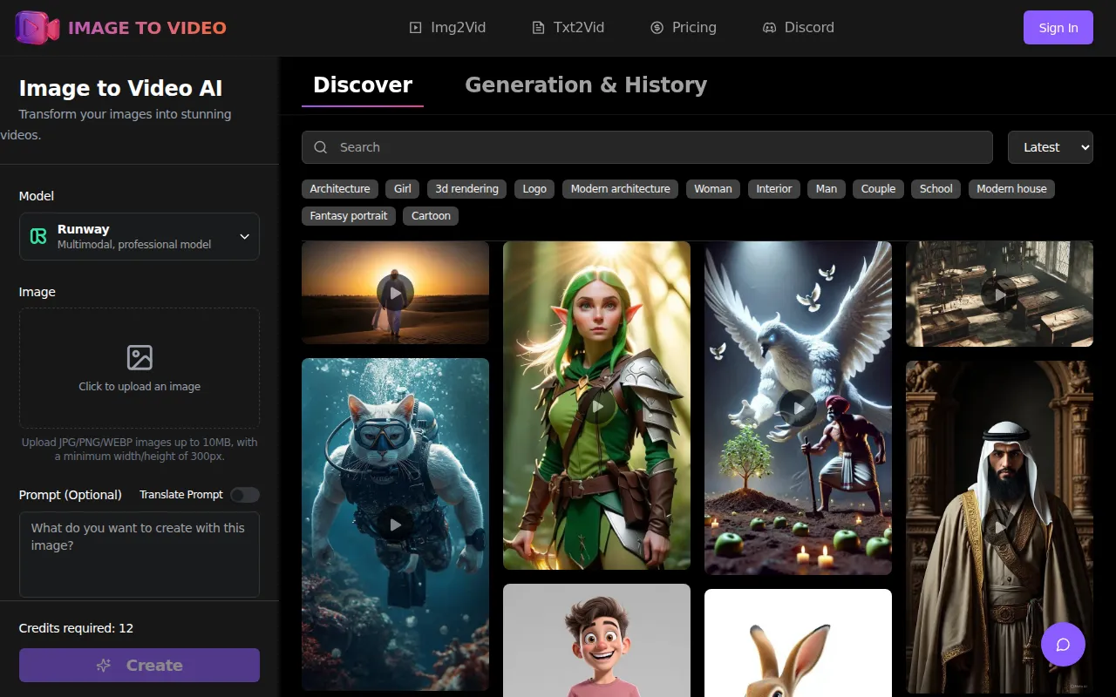Click the Sign In button
1116x697 pixels.
[1058, 28]
